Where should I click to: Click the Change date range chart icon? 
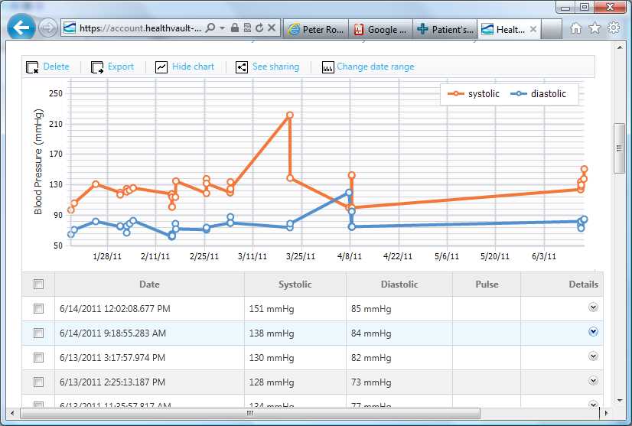pos(327,67)
